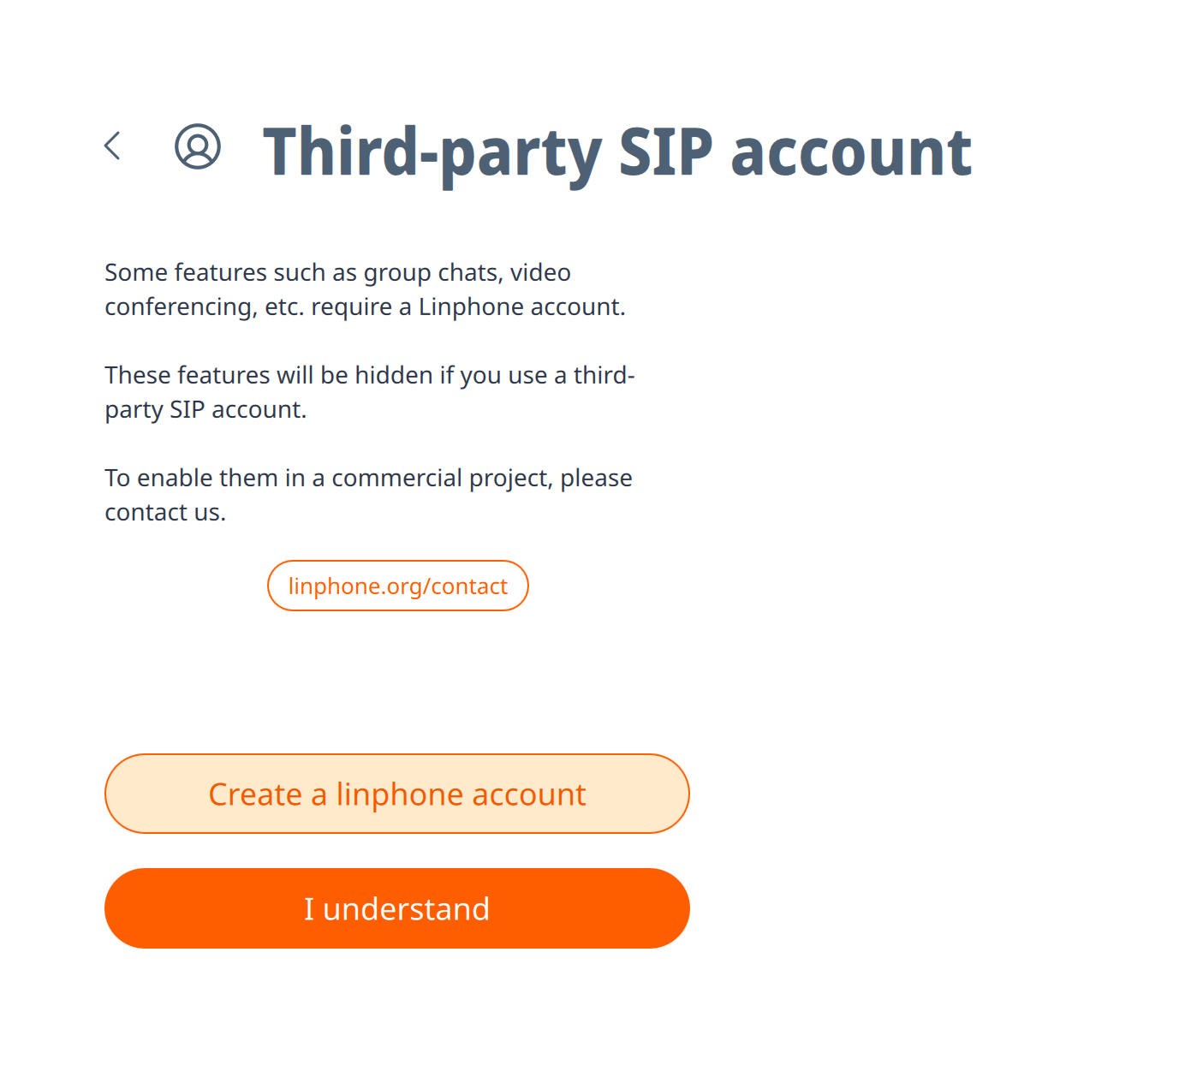Click the text about hidden features

369,392
